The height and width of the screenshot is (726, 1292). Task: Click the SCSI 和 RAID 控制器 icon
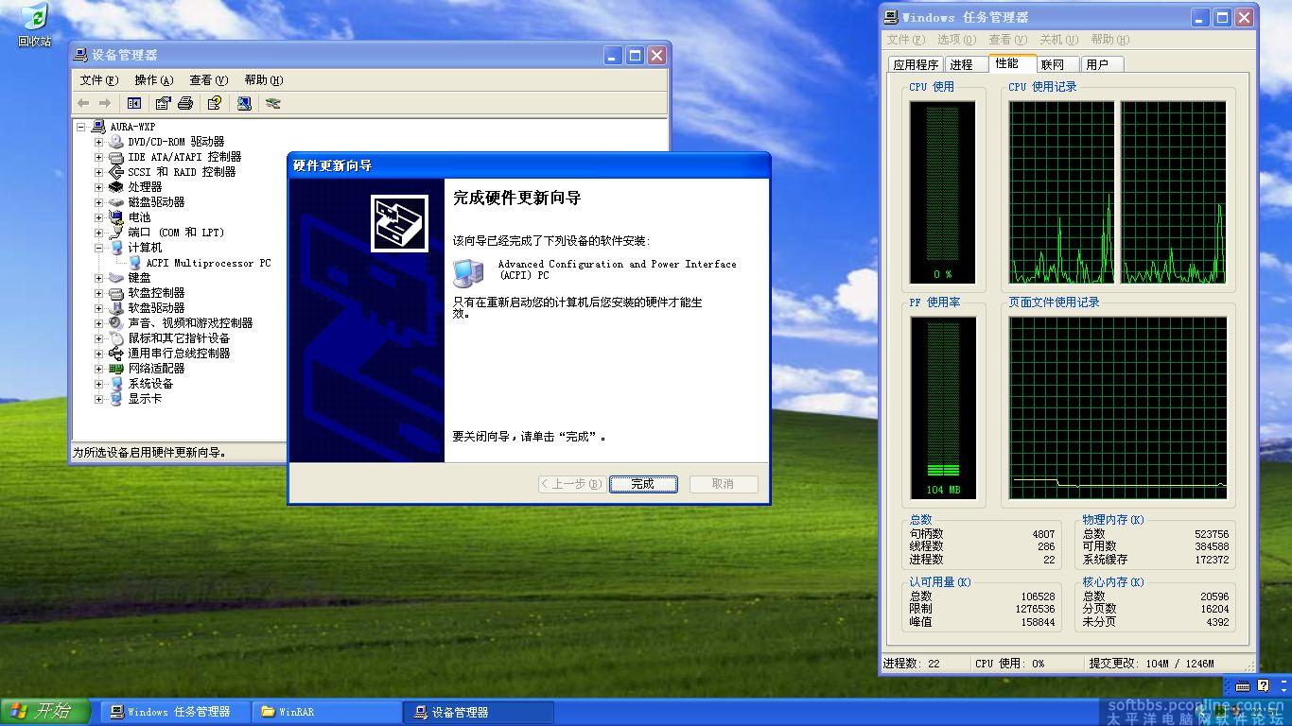tap(116, 172)
